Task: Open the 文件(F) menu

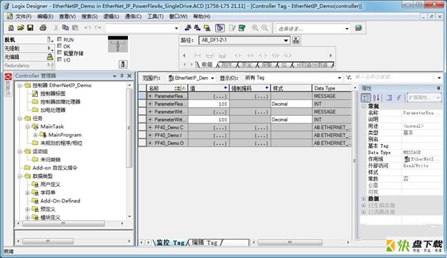Action: click(23, 16)
